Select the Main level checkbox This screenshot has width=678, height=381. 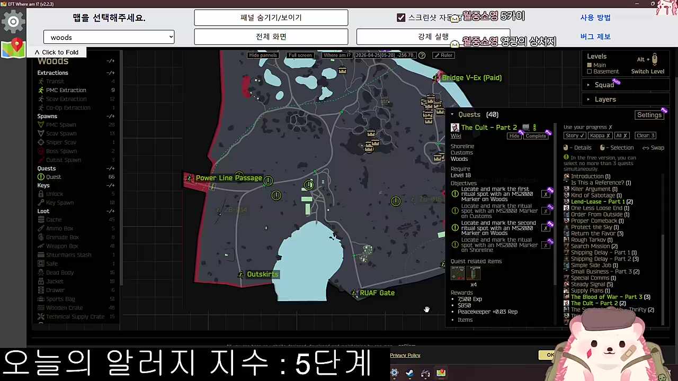590,65
